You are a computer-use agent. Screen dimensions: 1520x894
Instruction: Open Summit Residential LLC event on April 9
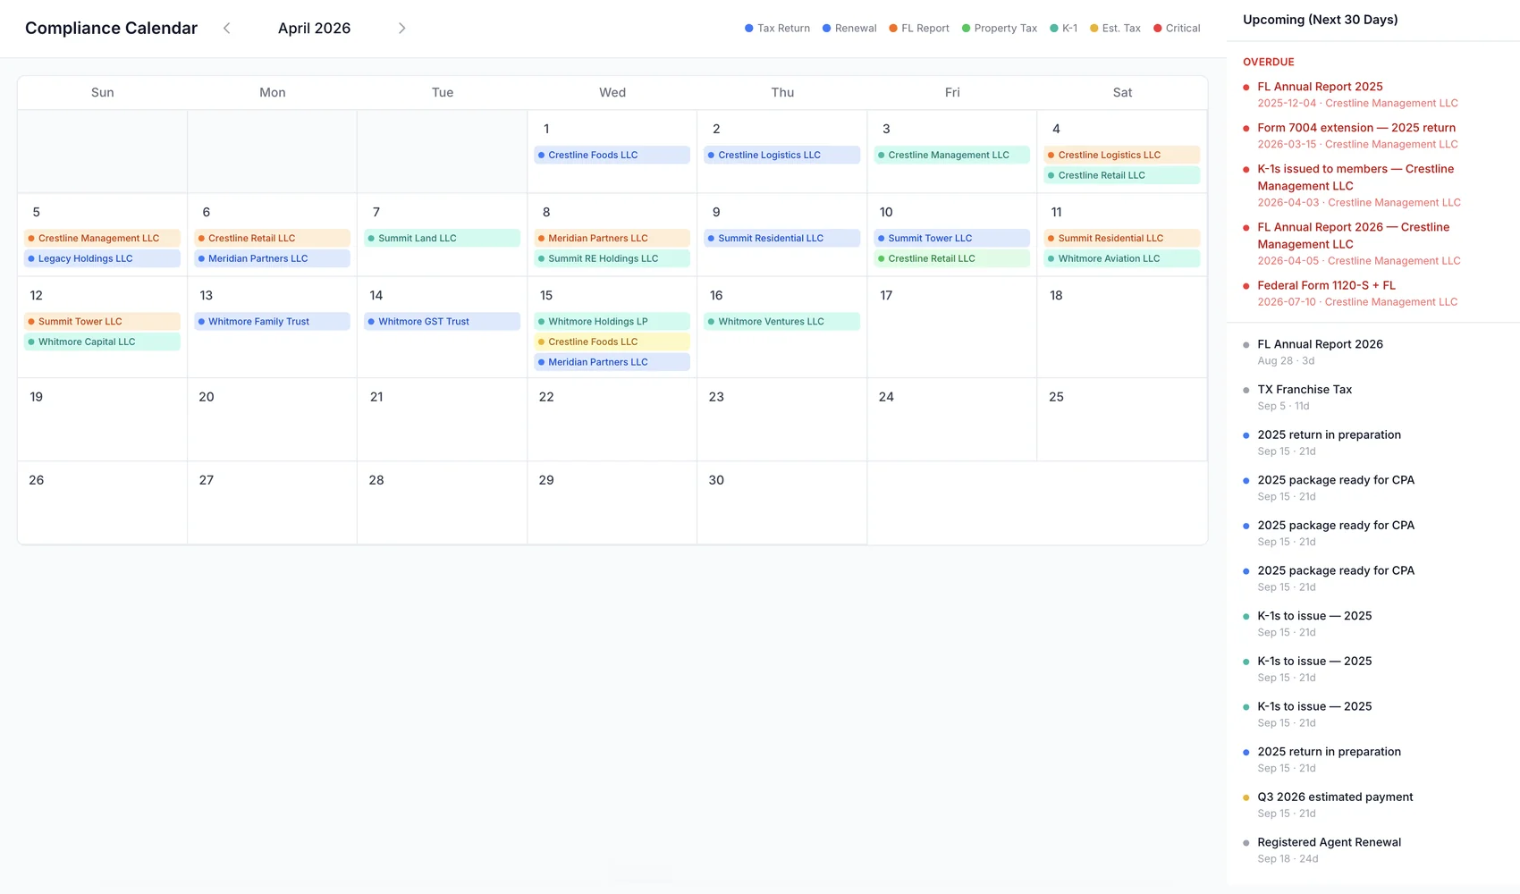point(781,238)
